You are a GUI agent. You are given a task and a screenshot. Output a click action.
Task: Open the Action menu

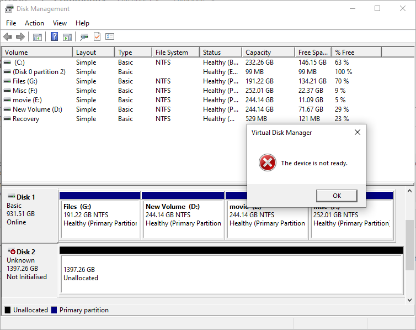(x=35, y=23)
